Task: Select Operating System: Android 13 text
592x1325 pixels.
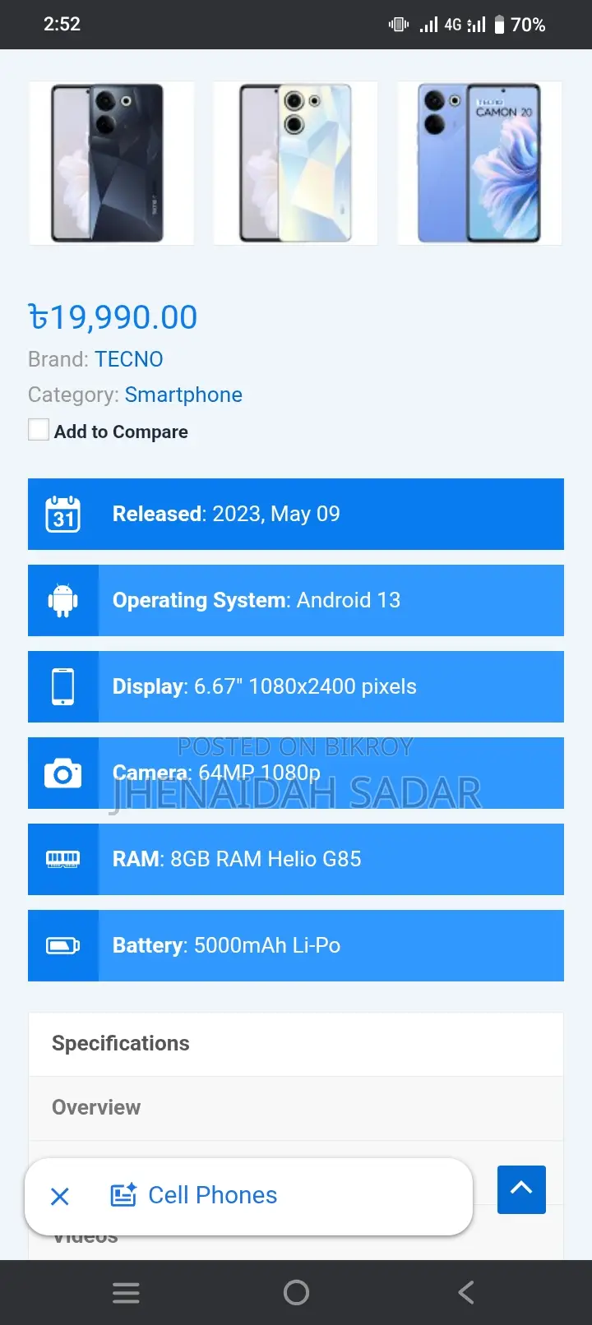Action: tap(257, 600)
